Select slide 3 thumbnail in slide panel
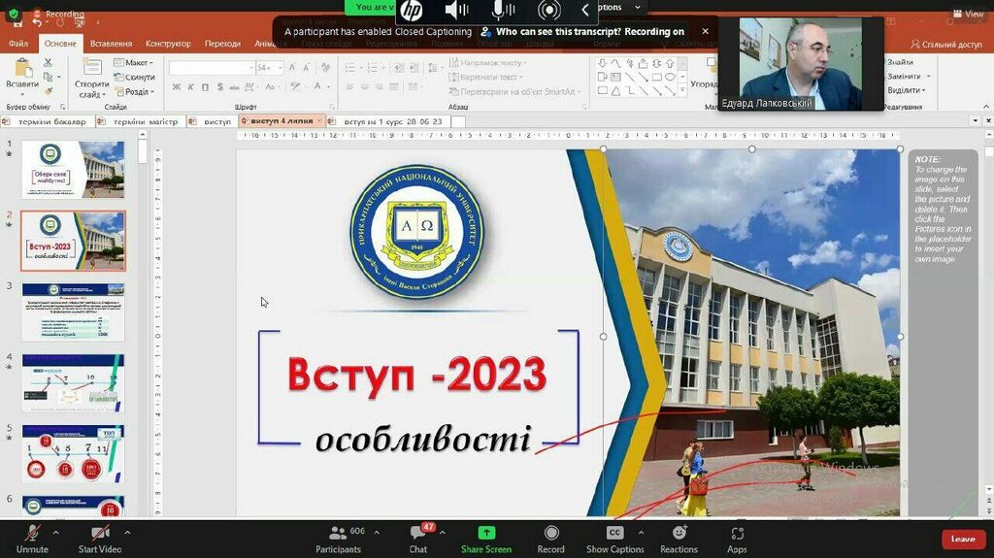Screen dimensions: 994x558 [x=74, y=312]
